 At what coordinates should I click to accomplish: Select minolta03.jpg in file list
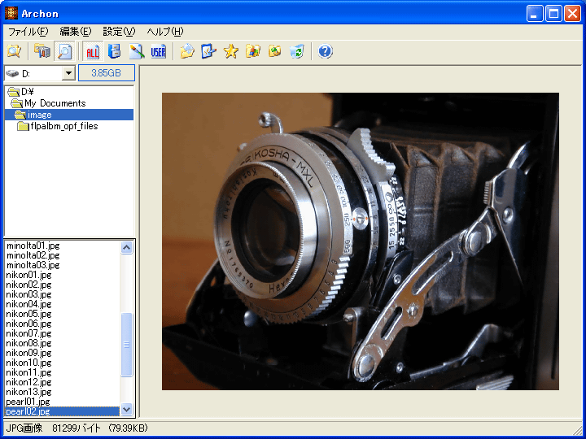tap(33, 265)
